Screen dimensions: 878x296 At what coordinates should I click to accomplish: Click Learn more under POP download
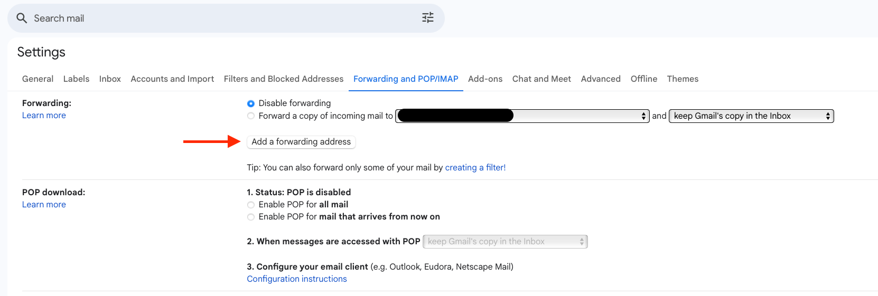pyautogui.click(x=44, y=205)
